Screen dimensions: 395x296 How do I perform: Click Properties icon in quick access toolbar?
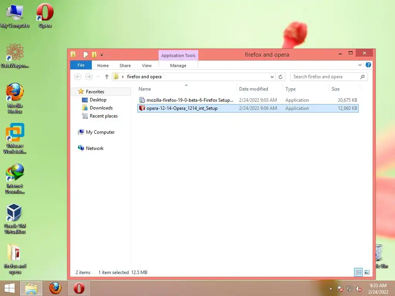[86, 55]
